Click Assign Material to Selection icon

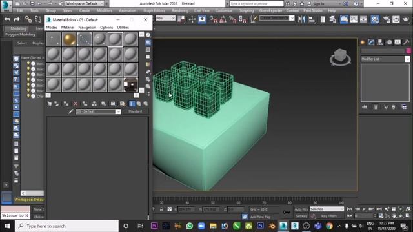tap(66, 104)
